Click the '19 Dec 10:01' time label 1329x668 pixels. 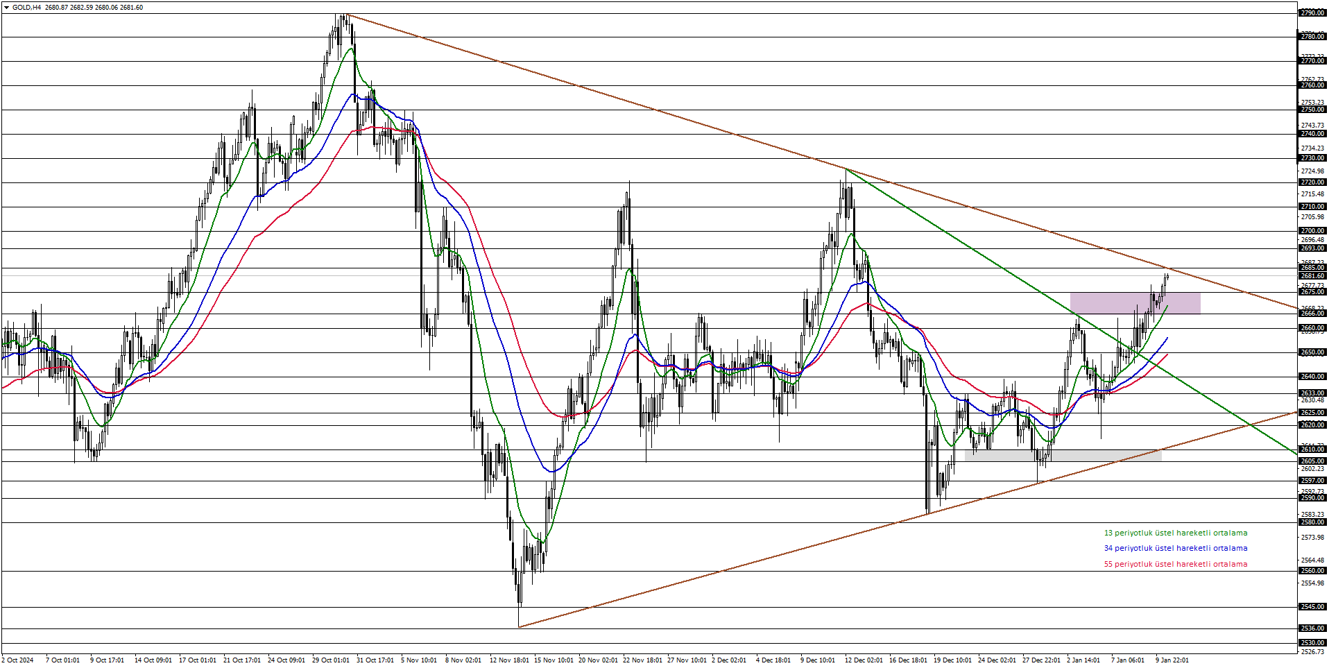pyautogui.click(x=952, y=660)
